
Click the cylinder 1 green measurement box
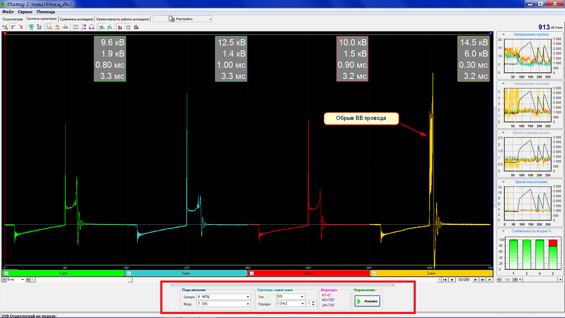coord(110,59)
